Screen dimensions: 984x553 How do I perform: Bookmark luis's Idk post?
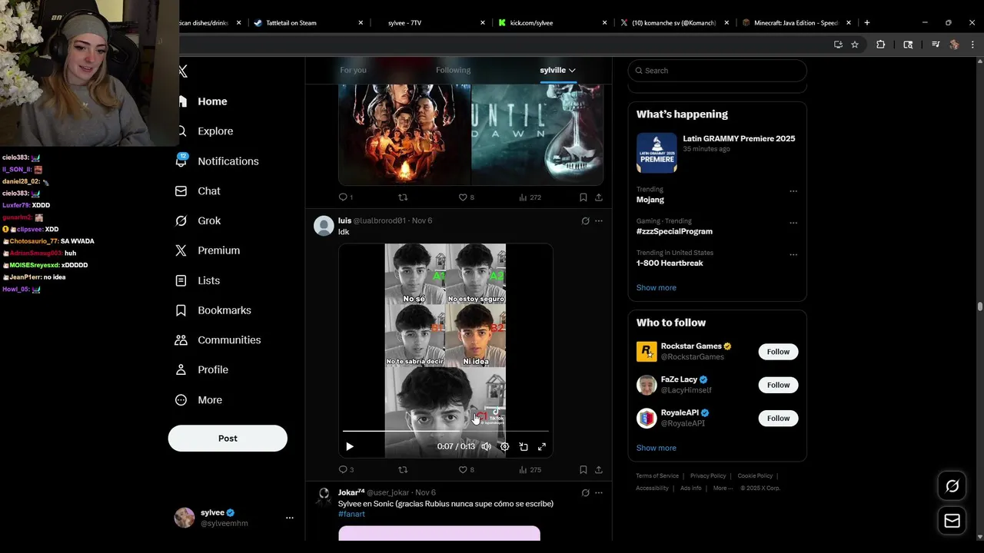click(x=583, y=469)
